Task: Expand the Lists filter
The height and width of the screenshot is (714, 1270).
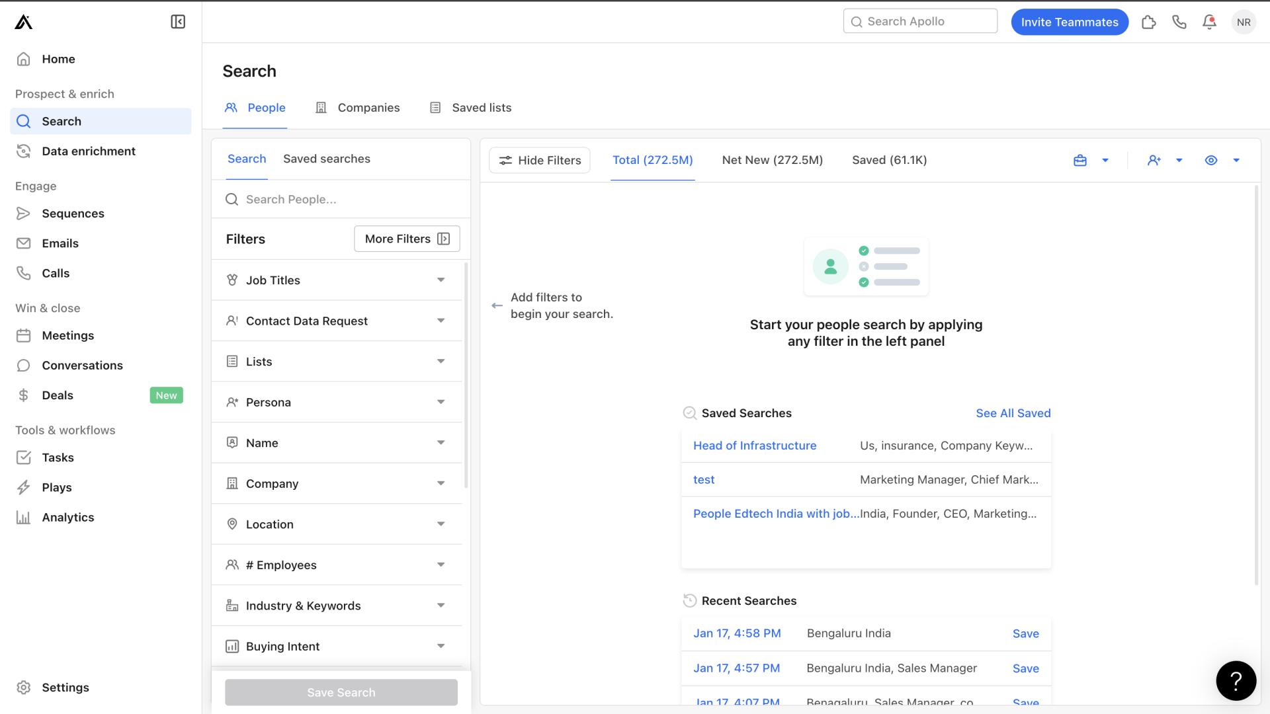Action: [x=337, y=361]
